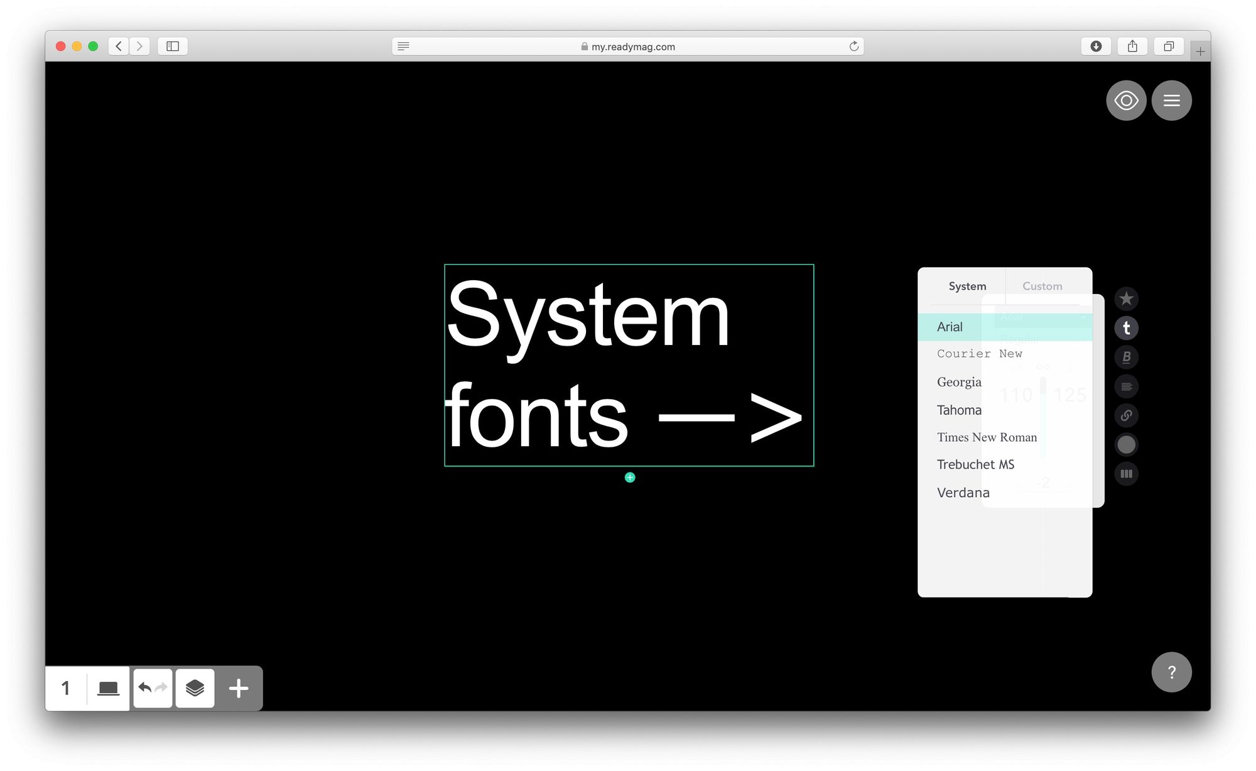Click the preview eye icon
Image resolution: width=1256 pixels, height=771 pixels.
(x=1125, y=101)
